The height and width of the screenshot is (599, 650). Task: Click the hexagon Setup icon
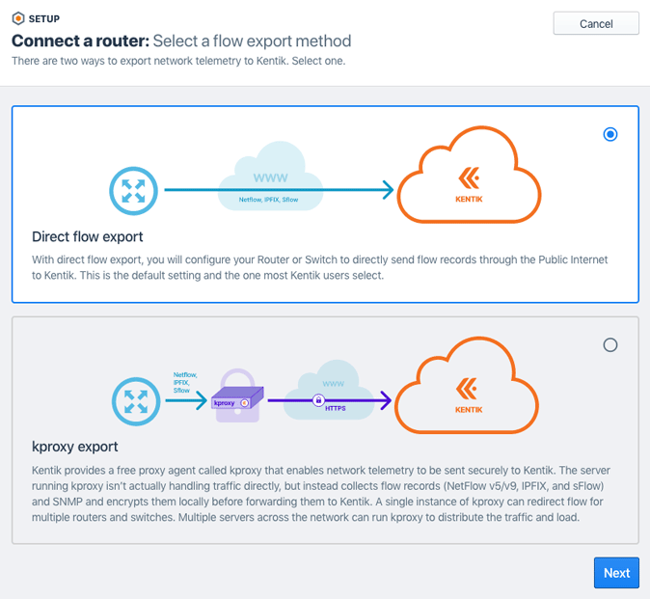pyautogui.click(x=17, y=17)
